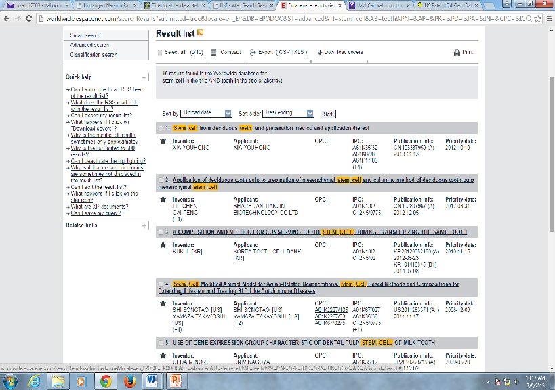Open File Explorer from taskbar
The image size is (555, 390).
point(58,381)
